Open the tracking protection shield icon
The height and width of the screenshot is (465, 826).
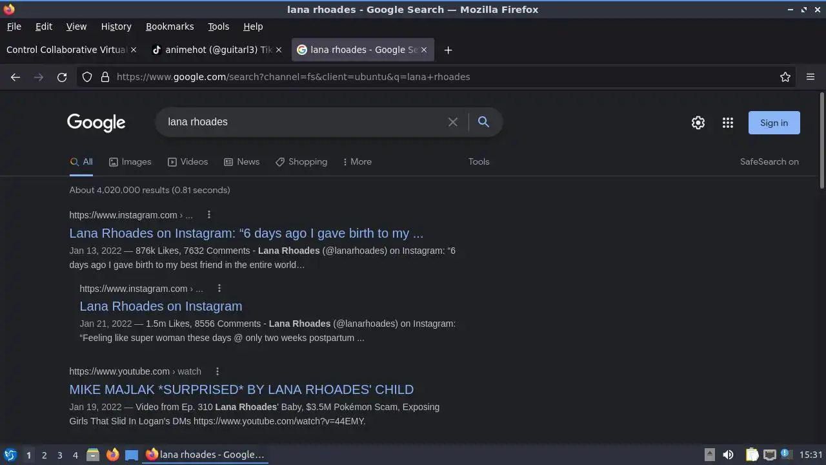pos(87,77)
